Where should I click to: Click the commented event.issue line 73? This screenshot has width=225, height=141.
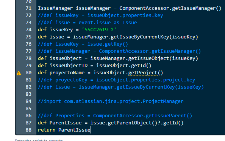[87, 23]
